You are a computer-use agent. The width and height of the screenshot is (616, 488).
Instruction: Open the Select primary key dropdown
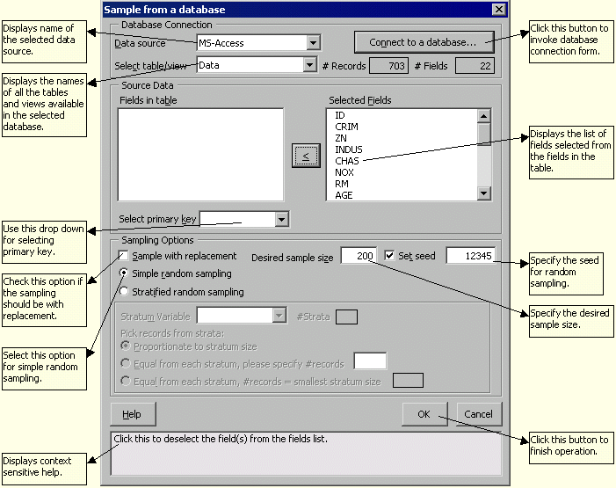tap(281, 219)
